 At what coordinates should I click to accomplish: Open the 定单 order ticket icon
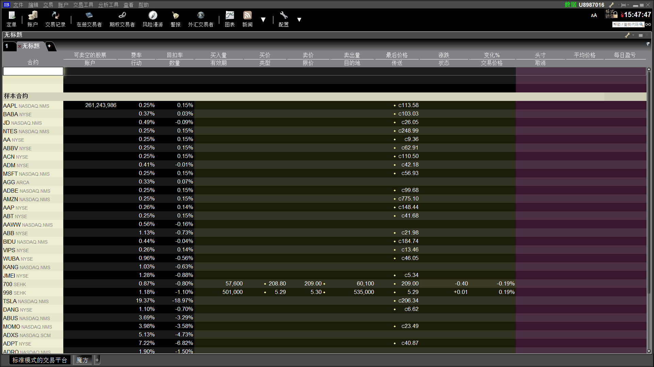click(x=12, y=19)
